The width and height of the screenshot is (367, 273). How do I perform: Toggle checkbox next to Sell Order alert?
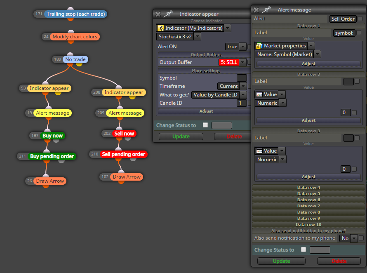tap(360, 19)
